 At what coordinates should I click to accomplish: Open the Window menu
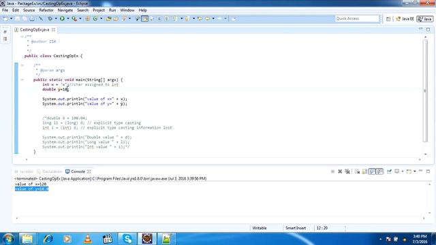[127, 10]
